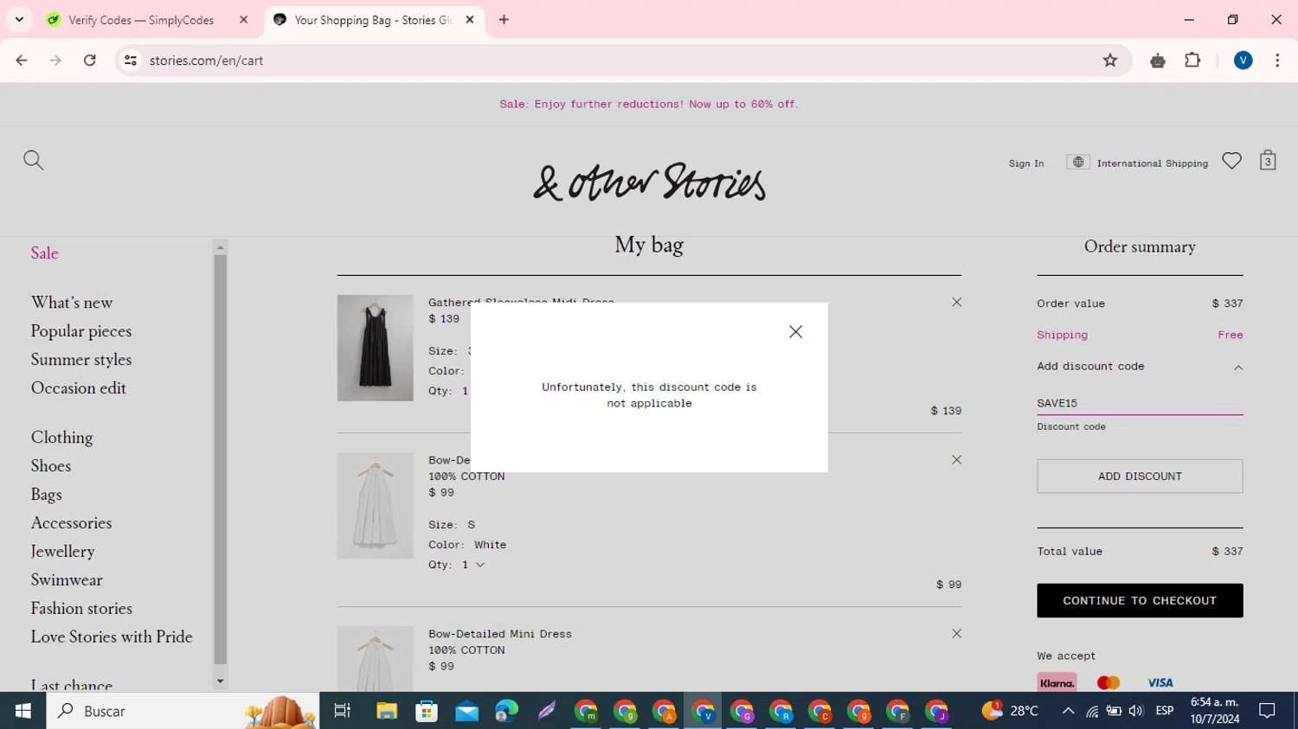
Task: Open the heart wishlist icon
Action: pyautogui.click(x=1231, y=161)
